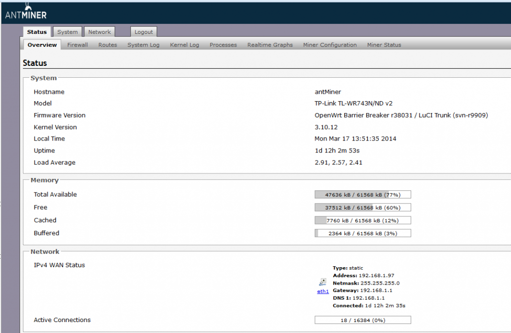The height and width of the screenshot is (333, 511).
Task: Click the Connected 1d 12h 2m 35s line
Action: [369, 306]
